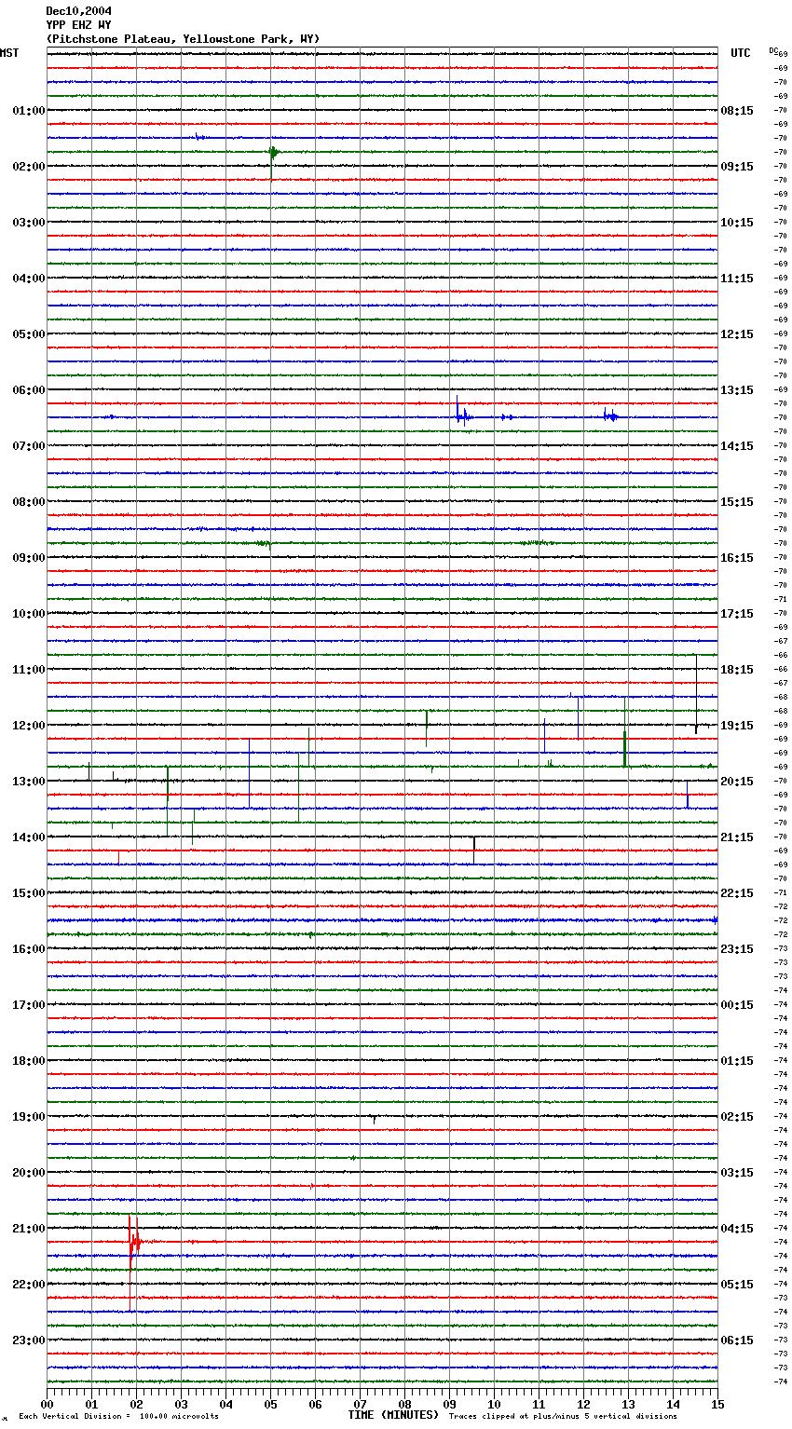Select the 14:00 MST time label
Screen dimensions: 792x1429
click(29, 837)
